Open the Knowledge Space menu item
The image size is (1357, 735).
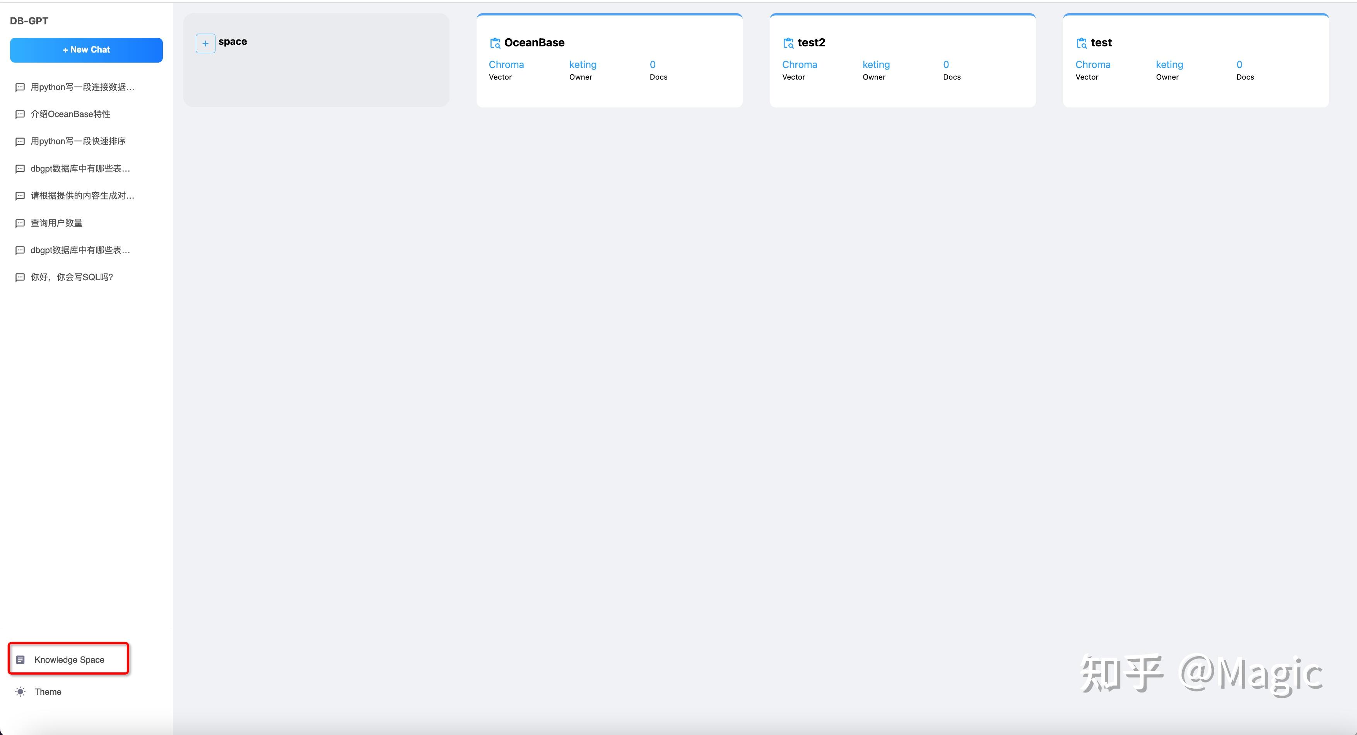(69, 660)
